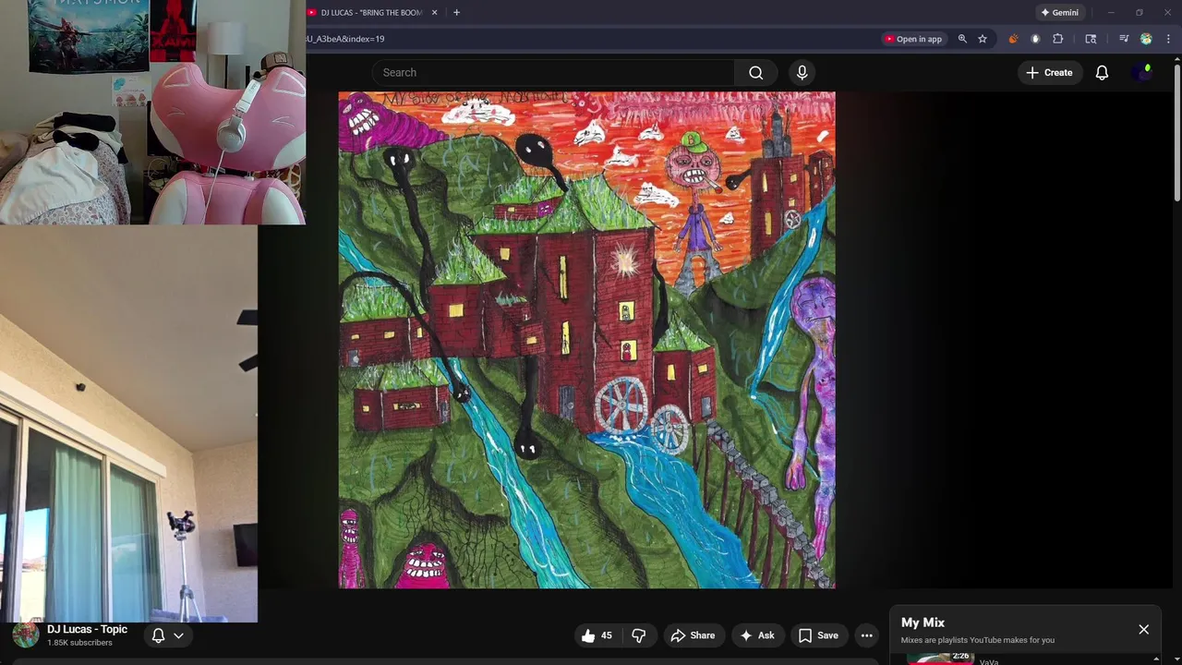The width and height of the screenshot is (1182, 665).
Task: Open DJ Lucas - Topic channel link
Action: (88, 629)
